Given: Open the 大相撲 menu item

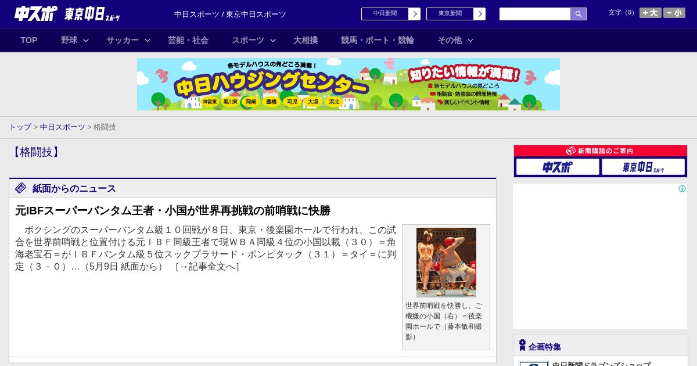Looking at the screenshot, I should pos(306,40).
